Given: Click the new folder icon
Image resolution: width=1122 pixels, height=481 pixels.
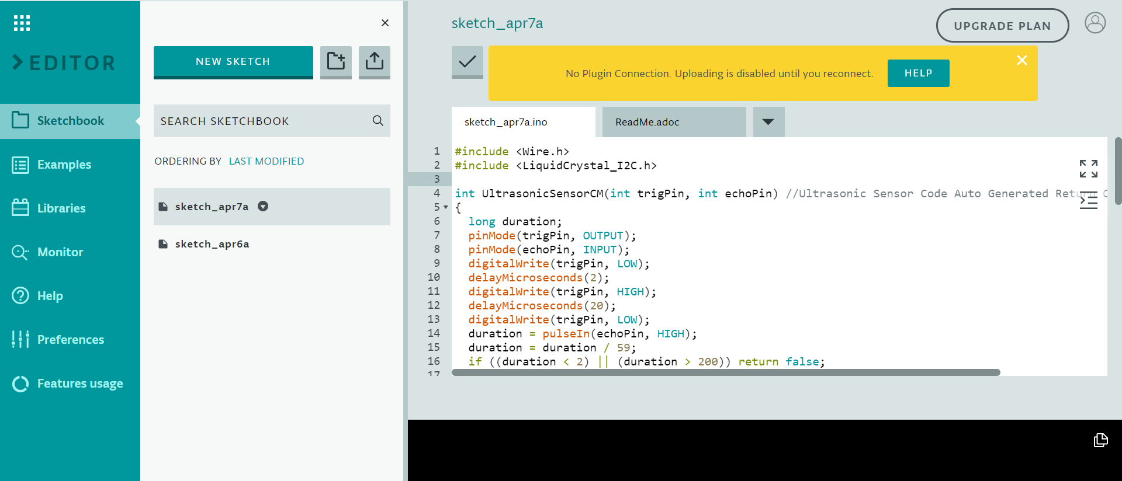Looking at the screenshot, I should (336, 62).
